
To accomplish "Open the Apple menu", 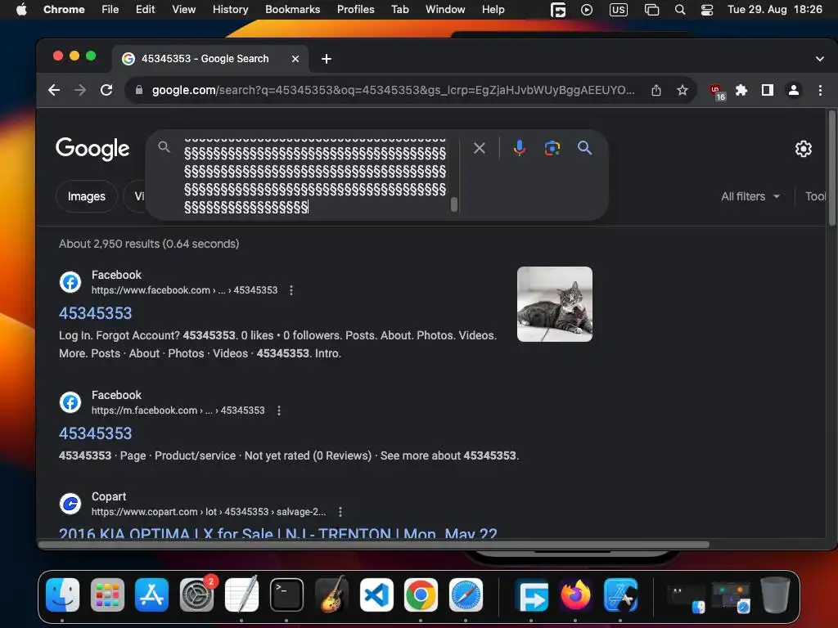I will point(21,10).
